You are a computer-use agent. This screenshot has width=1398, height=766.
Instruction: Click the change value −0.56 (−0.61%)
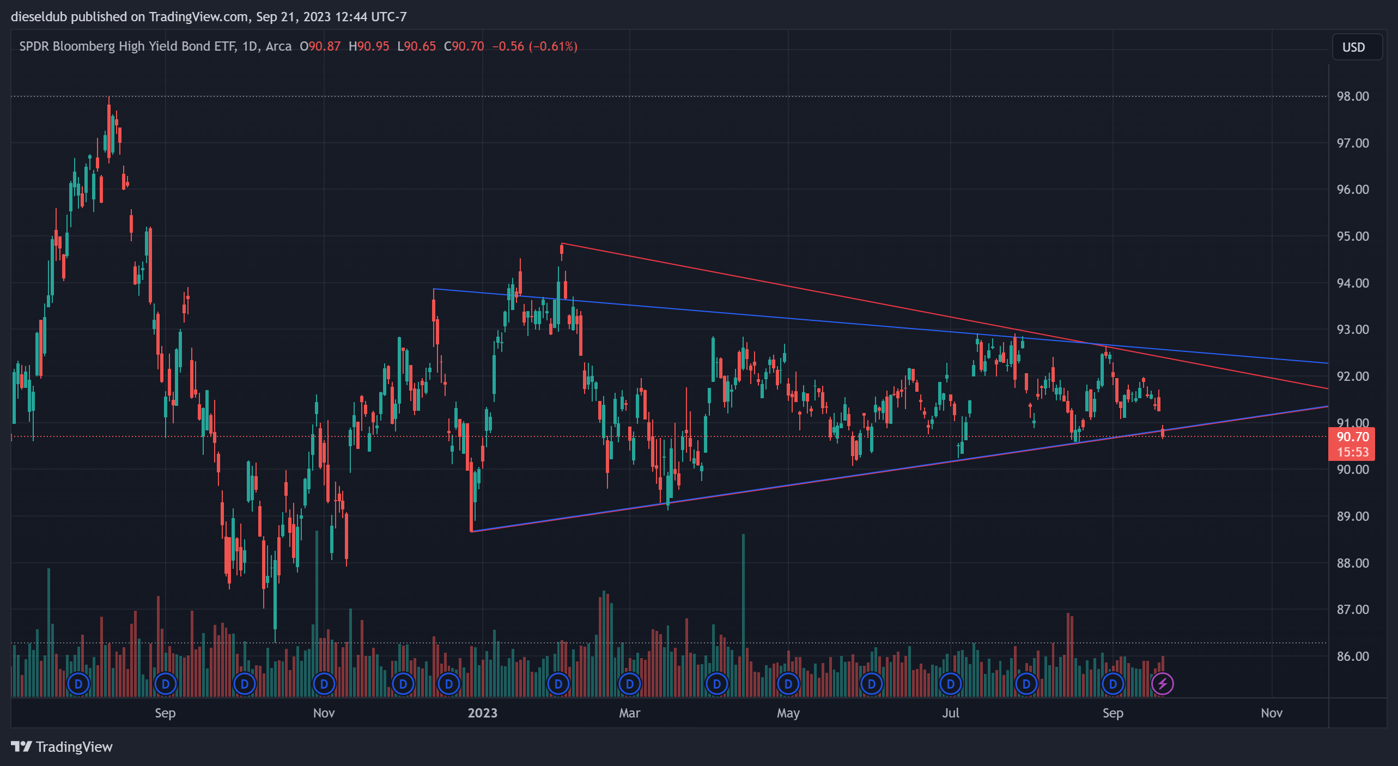535,46
